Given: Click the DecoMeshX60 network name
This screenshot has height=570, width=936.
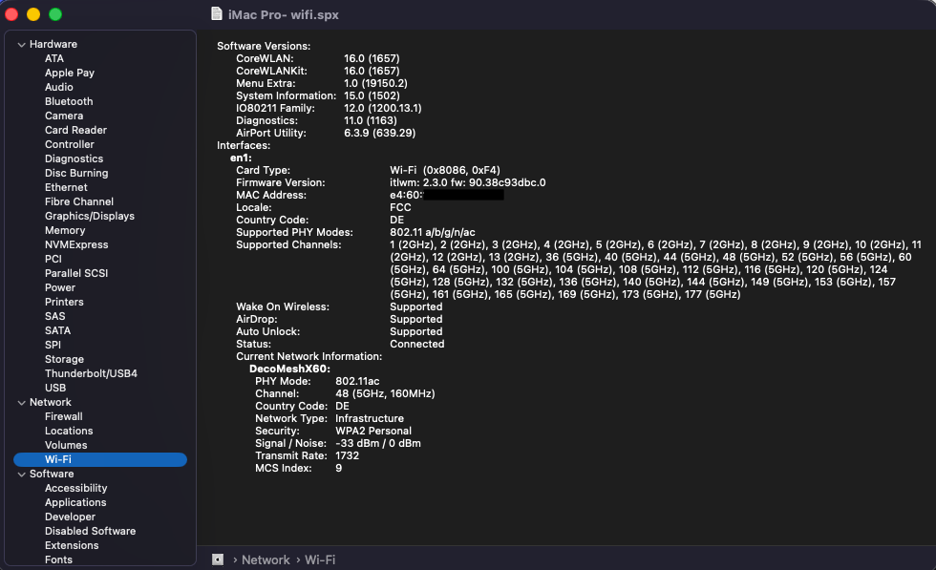Looking at the screenshot, I should tap(289, 369).
